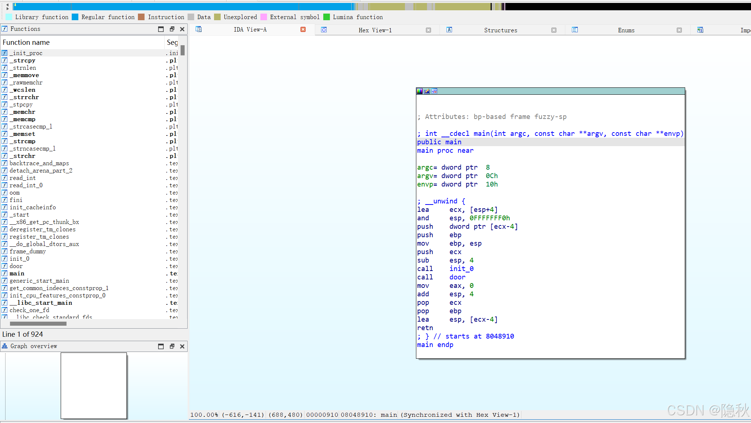This screenshot has height=423, width=751.
Task: Select the door function entry
Action: tap(16, 266)
